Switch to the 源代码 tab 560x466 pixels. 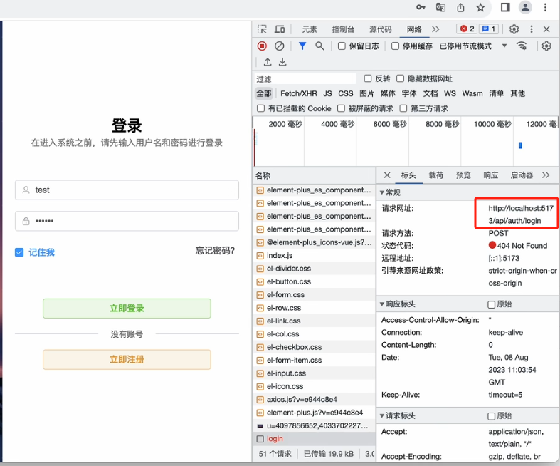[x=381, y=29]
